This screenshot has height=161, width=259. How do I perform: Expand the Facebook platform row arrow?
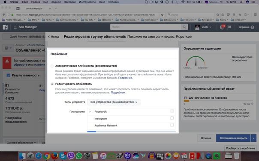[x=90, y=111]
